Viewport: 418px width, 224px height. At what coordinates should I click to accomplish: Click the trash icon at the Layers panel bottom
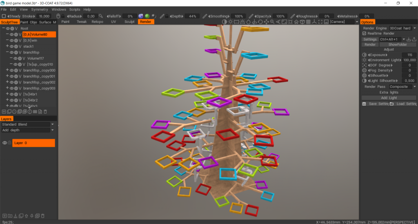pyautogui.click(x=42, y=216)
